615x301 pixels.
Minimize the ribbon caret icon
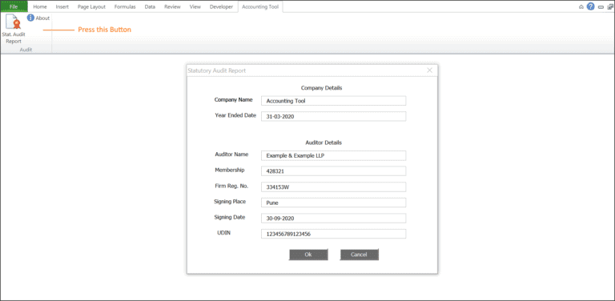pyautogui.click(x=581, y=7)
